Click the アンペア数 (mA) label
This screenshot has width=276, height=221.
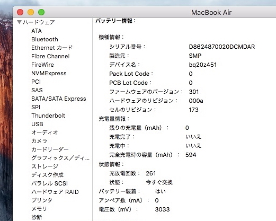click(124, 200)
